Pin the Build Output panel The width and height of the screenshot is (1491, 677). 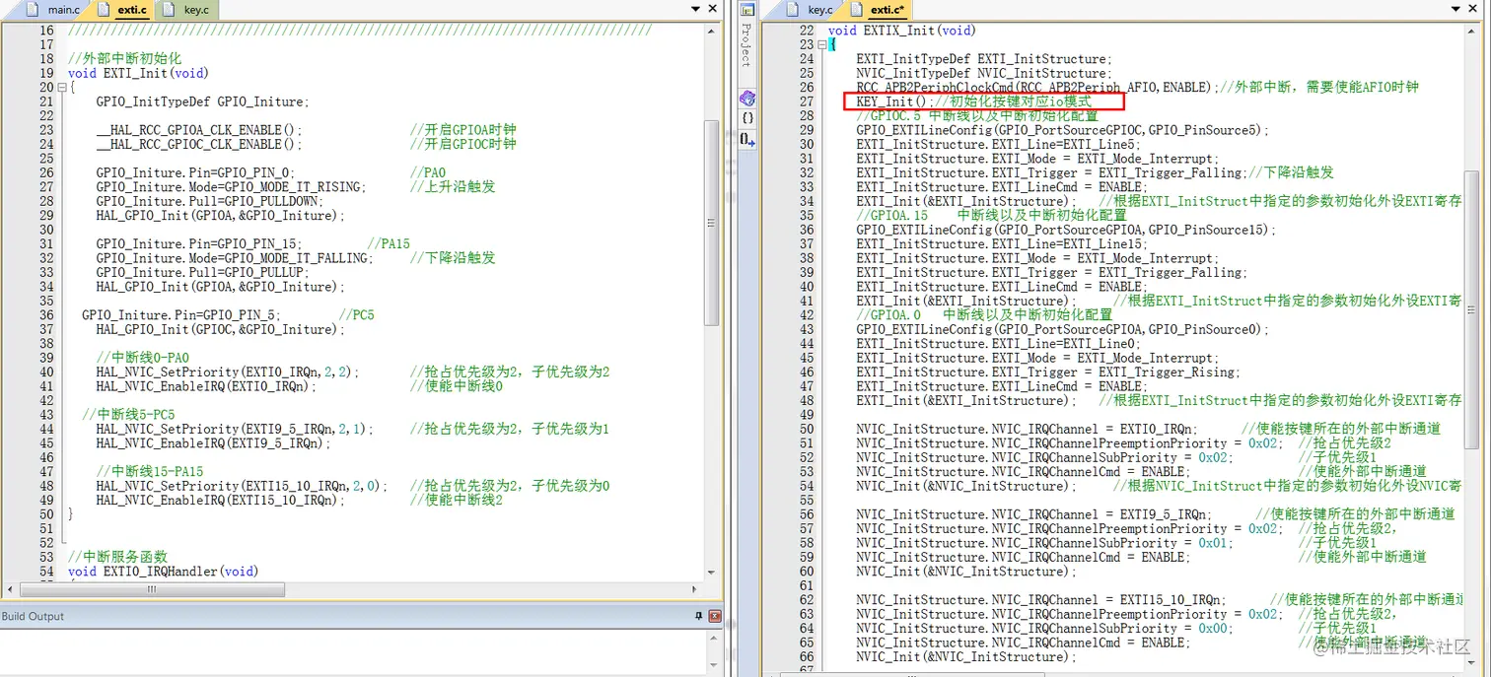[699, 616]
